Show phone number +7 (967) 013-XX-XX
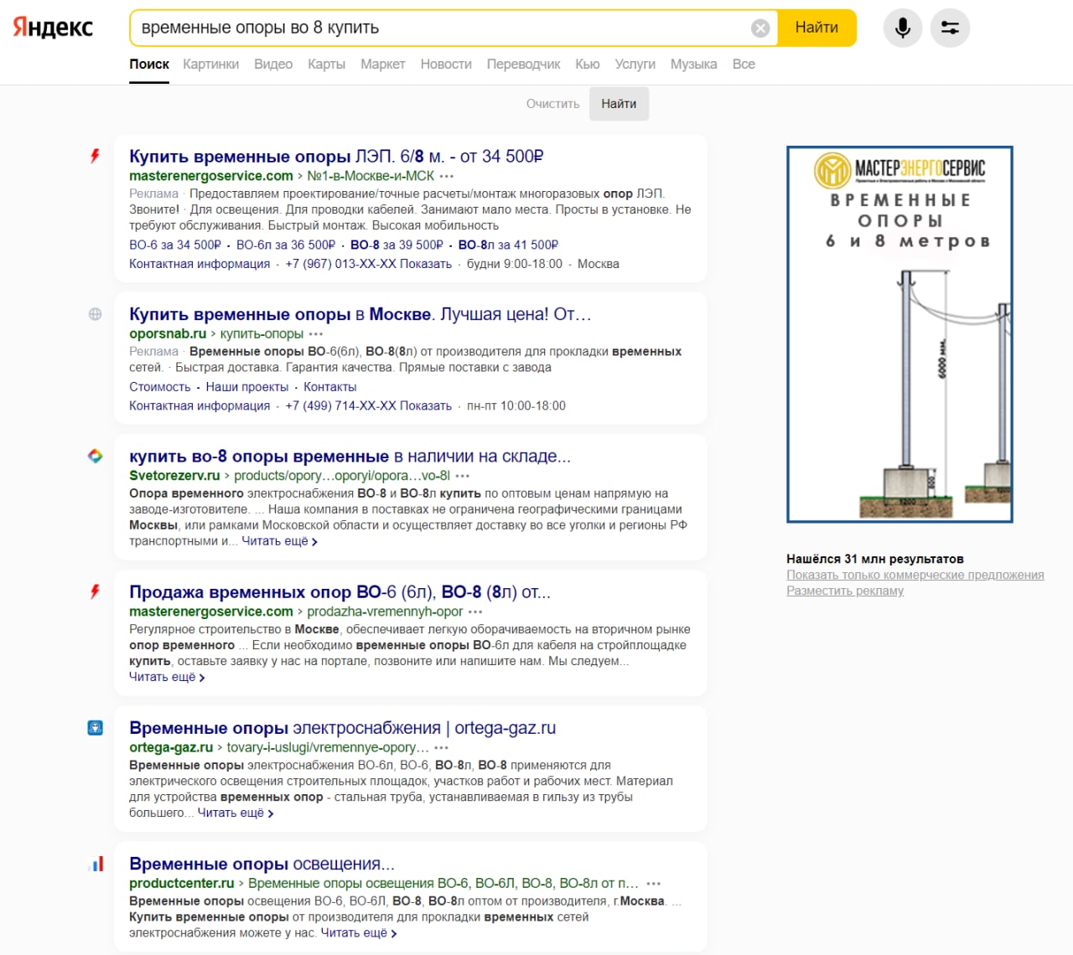Screen dimensions: 1073x955 (x=368, y=264)
